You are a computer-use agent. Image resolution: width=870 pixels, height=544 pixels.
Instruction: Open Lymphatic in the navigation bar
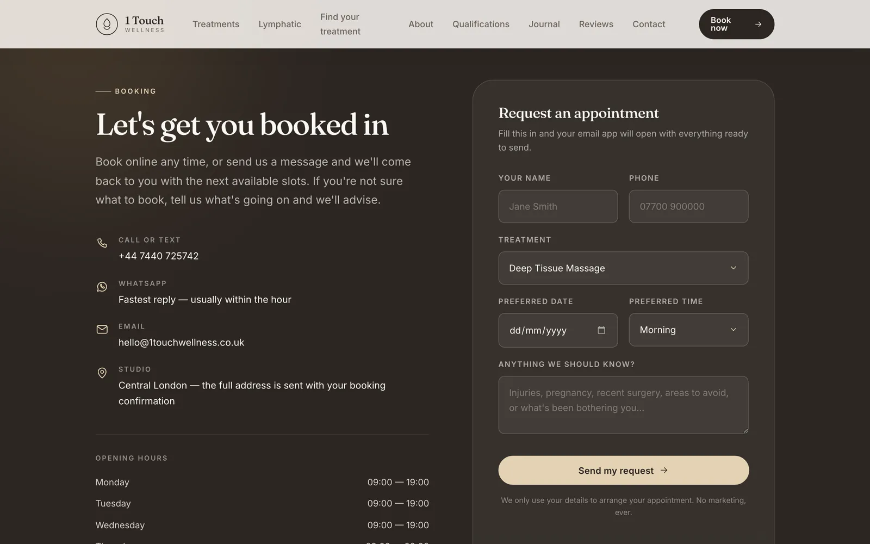point(279,24)
